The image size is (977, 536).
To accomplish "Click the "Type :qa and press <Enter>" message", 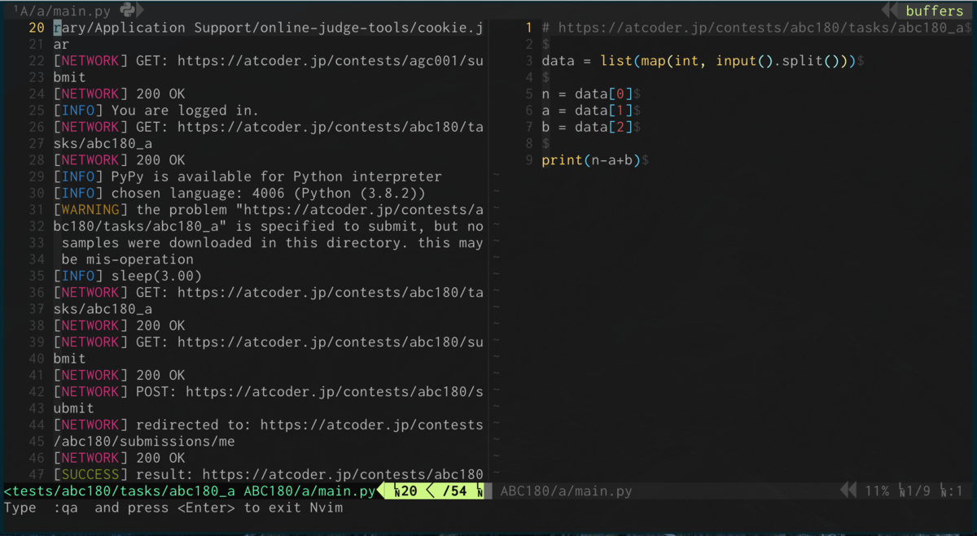I will (173, 508).
